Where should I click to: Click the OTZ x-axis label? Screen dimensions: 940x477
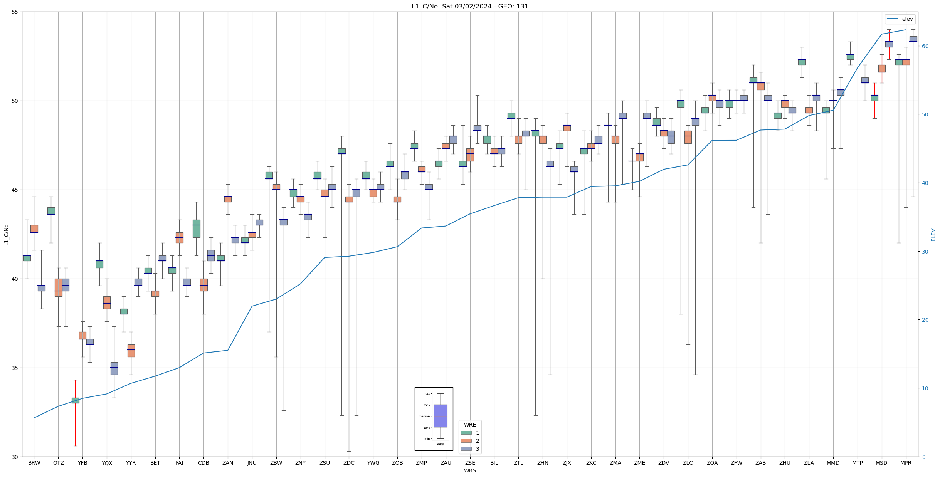tap(58, 463)
